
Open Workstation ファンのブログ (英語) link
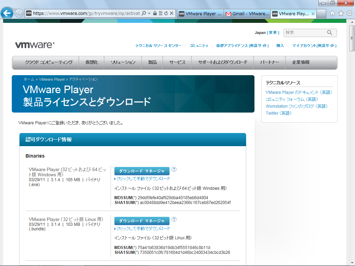click(297, 106)
